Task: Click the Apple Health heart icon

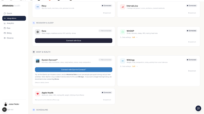Action: tap(38, 94)
